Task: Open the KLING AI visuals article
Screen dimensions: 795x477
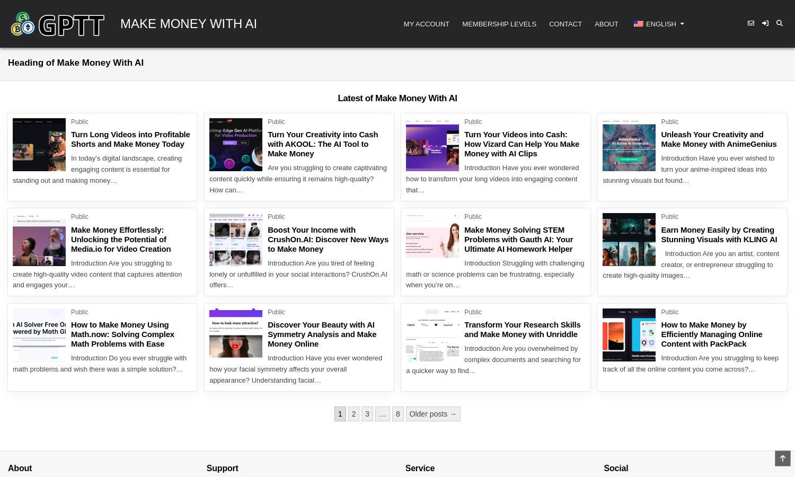Action: pos(719,235)
